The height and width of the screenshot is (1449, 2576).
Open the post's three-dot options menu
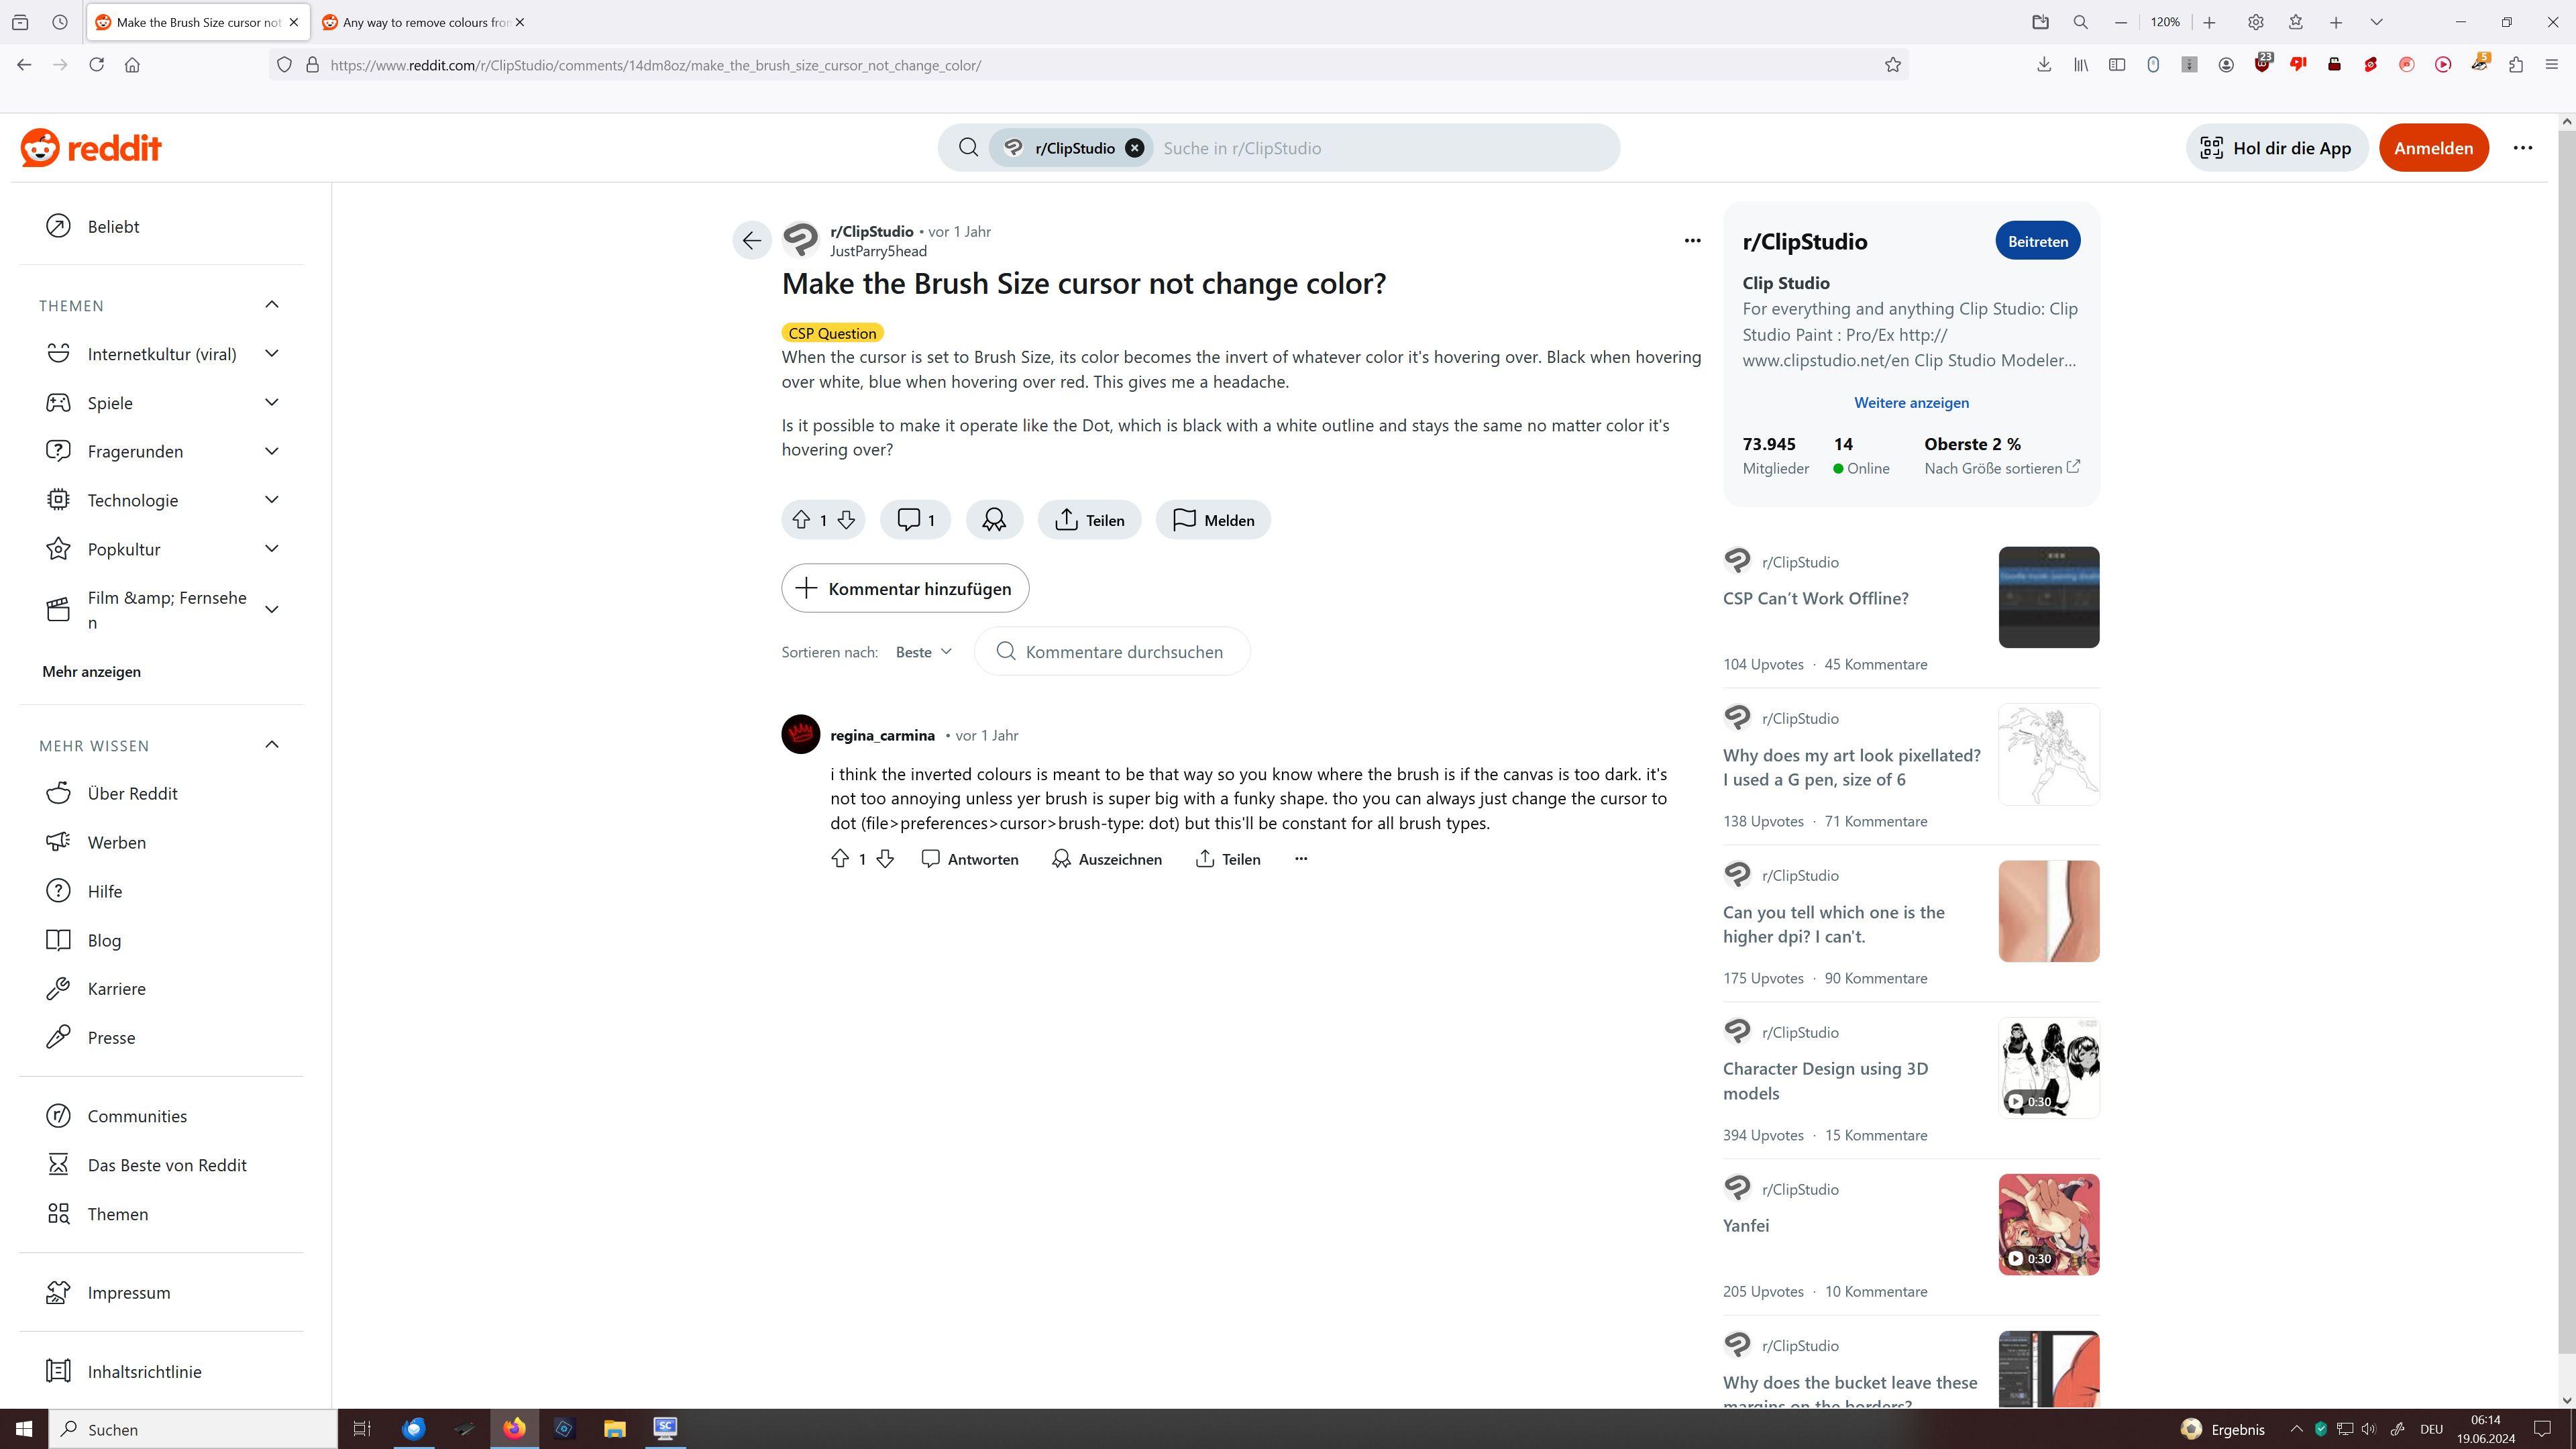point(1692,240)
